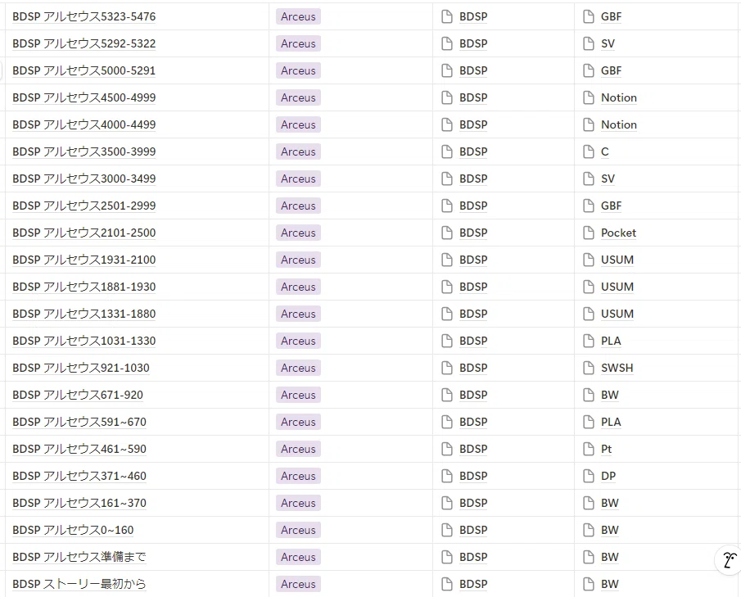Select the BDSP アルセウス2101-2500 title

[84, 233]
